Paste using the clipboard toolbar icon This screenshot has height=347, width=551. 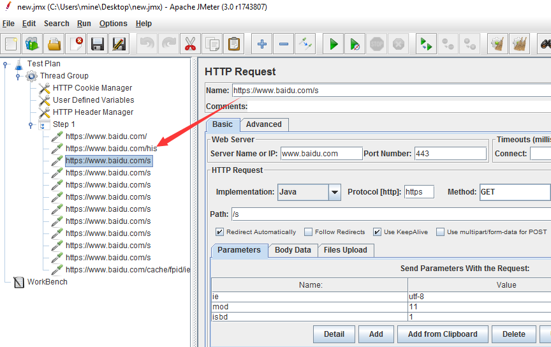coord(234,44)
